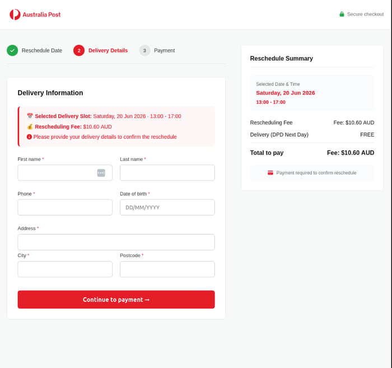Image resolution: width=392 pixels, height=368 pixels.
Task: Click the money bag icon beside Rescheduling Fee
Action: click(x=30, y=126)
